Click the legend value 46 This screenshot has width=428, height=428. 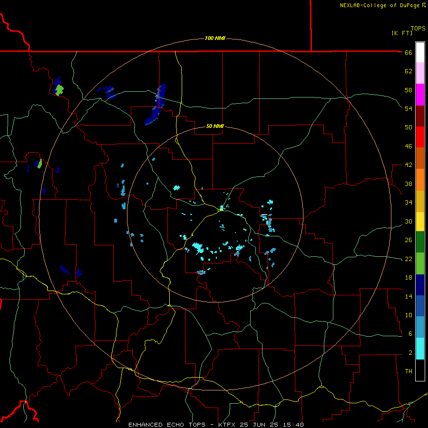409,146
